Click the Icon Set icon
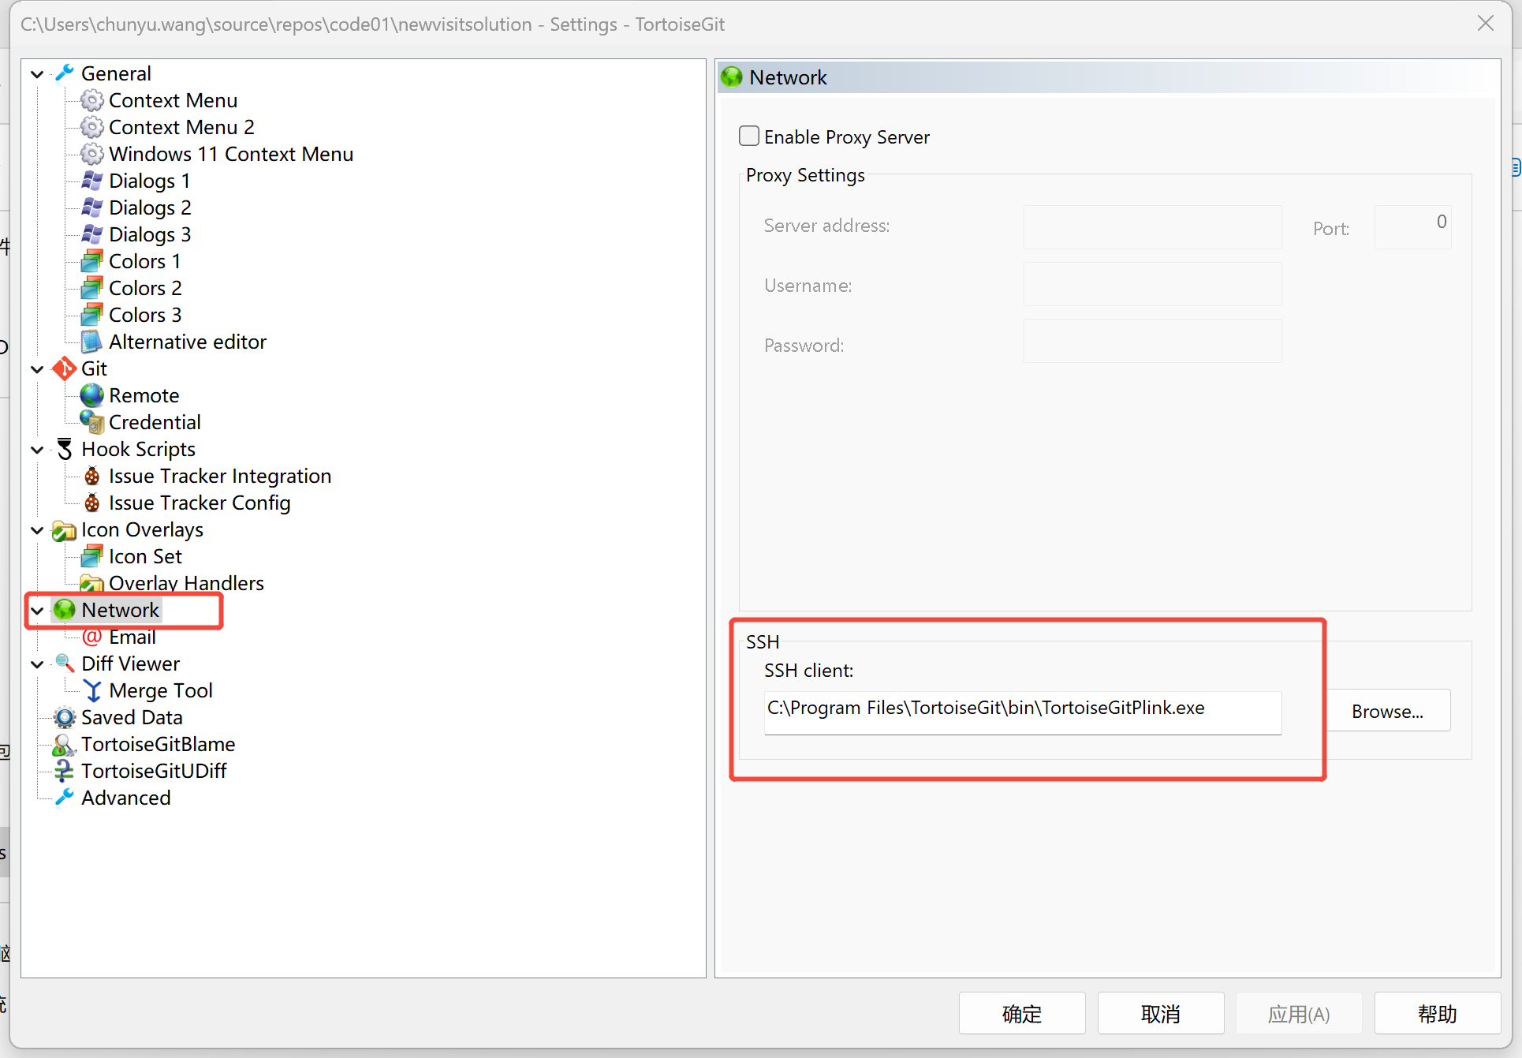The image size is (1522, 1058). (92, 556)
